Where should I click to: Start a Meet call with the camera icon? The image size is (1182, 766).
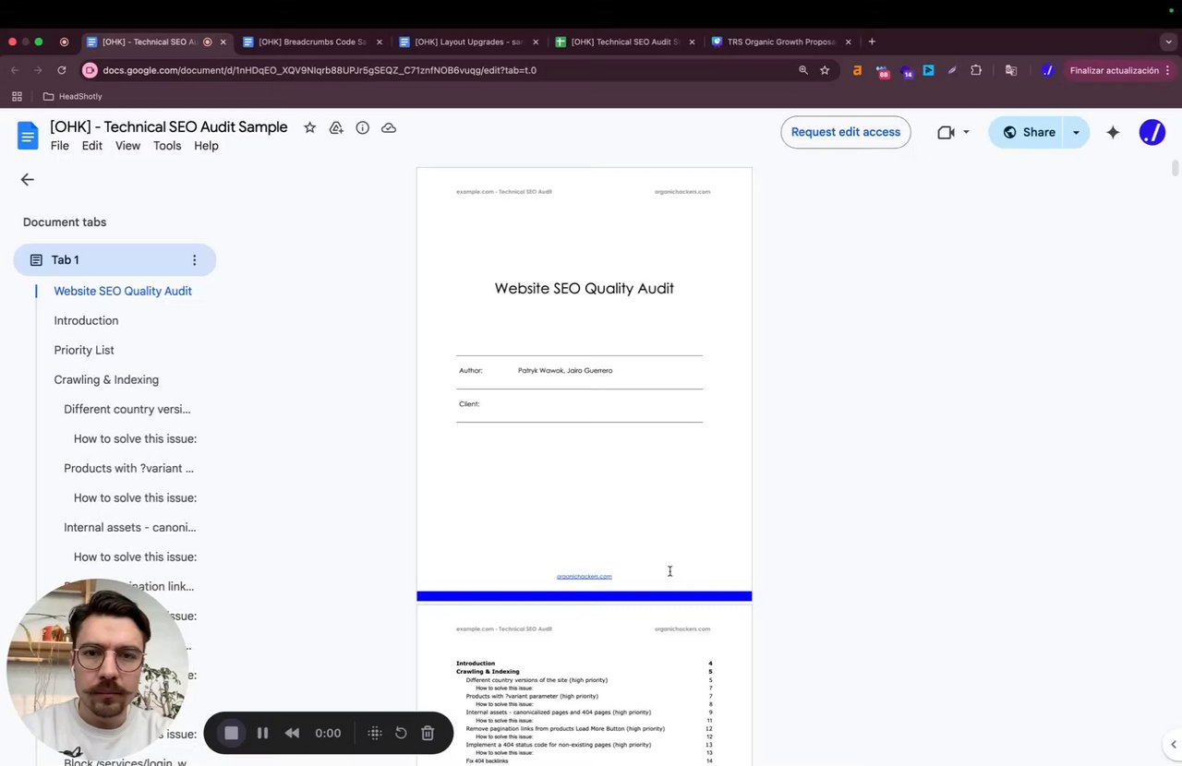click(946, 132)
